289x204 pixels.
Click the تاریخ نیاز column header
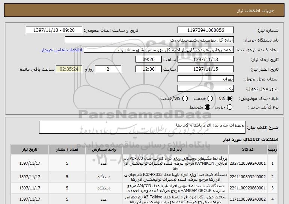point(30,150)
